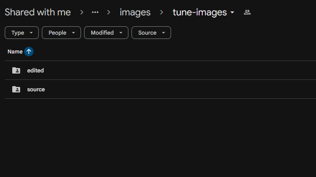Click the shared folder icon next to source
Screen dimensions: 316x177
[x=16, y=89]
